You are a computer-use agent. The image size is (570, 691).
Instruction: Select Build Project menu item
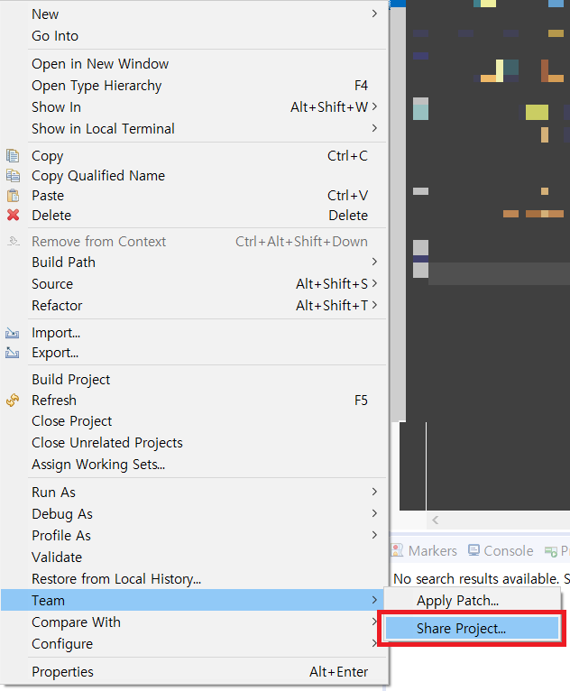point(194,380)
